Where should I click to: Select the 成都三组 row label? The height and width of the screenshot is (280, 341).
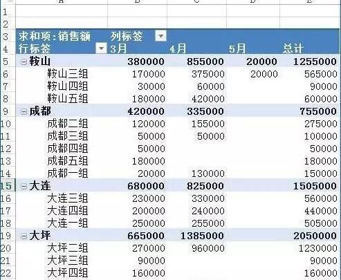(x=68, y=136)
